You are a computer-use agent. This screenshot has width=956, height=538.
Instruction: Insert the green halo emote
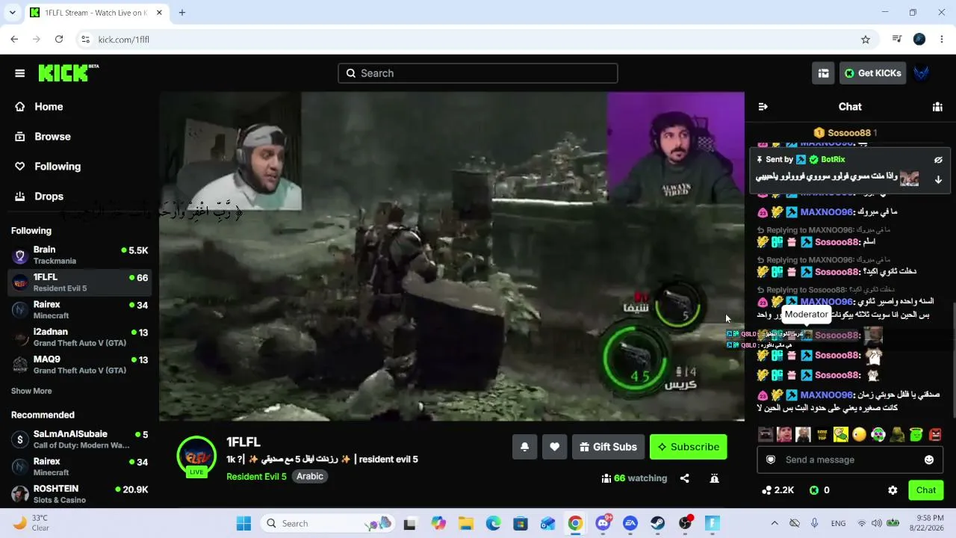point(916,434)
